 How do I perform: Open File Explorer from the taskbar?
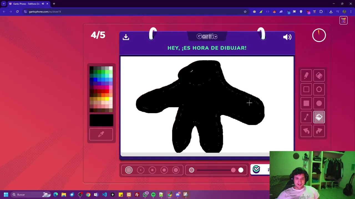pyautogui.click(x=64, y=195)
